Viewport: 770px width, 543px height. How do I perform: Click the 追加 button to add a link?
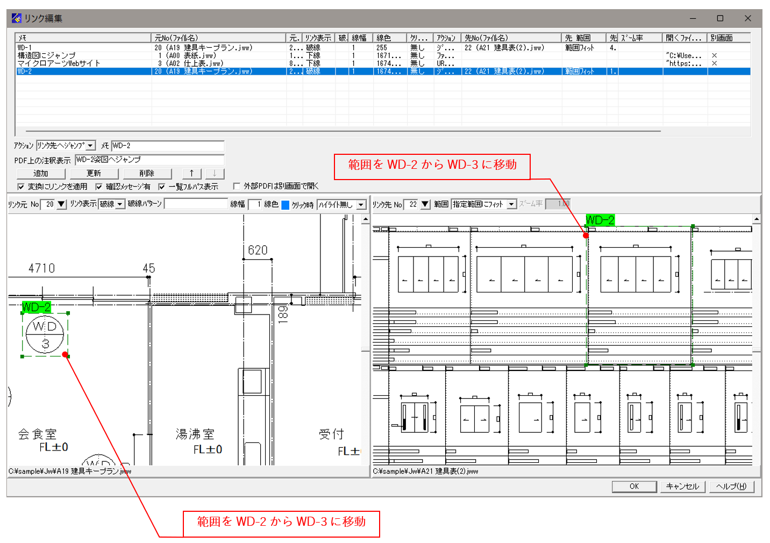point(40,173)
